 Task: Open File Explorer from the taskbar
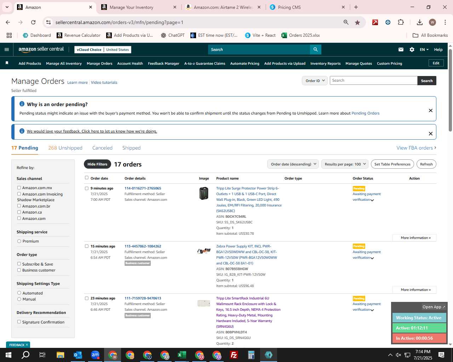pyautogui.click(x=61, y=355)
